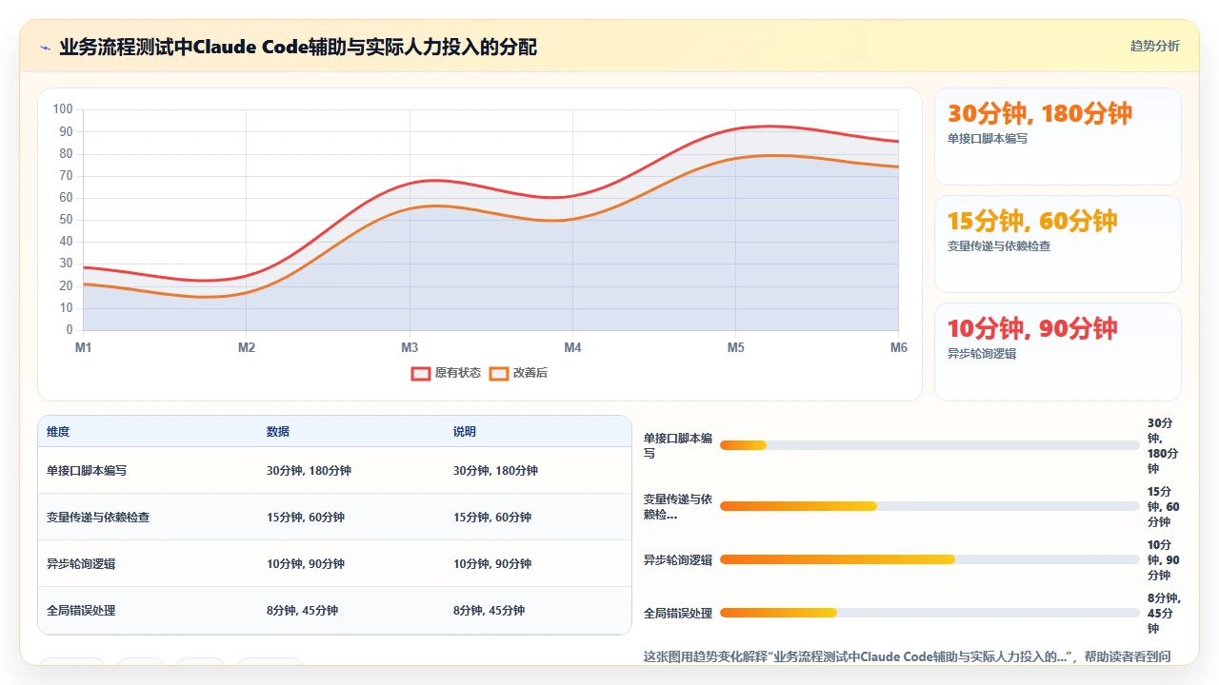Click the yellow 15分钟, 60分钟 stat card headline
Image resolution: width=1219 pixels, height=685 pixels.
[x=1032, y=221]
